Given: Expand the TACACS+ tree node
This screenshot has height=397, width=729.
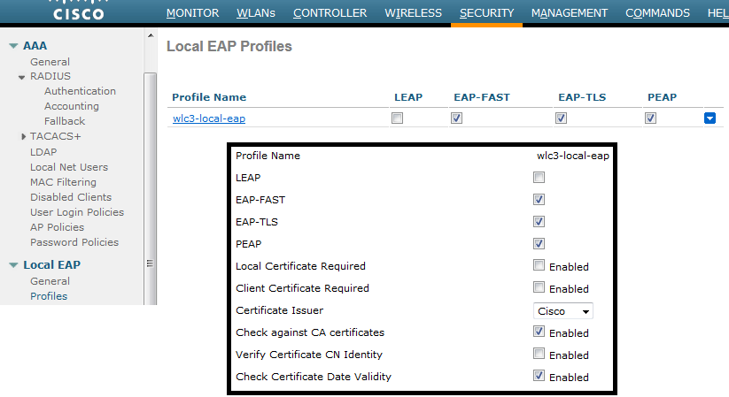Looking at the screenshot, I should coord(23,137).
